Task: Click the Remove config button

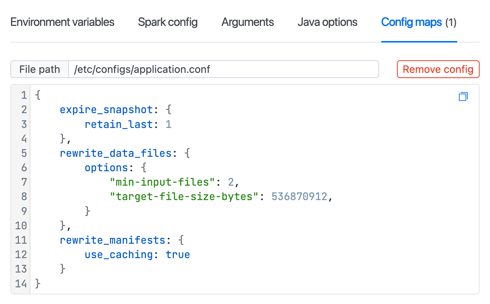Action: click(x=438, y=70)
